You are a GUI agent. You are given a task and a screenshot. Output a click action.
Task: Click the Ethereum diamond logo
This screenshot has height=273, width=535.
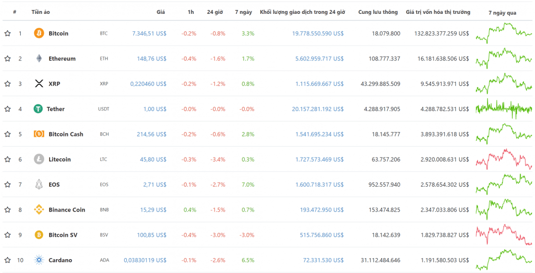39,58
